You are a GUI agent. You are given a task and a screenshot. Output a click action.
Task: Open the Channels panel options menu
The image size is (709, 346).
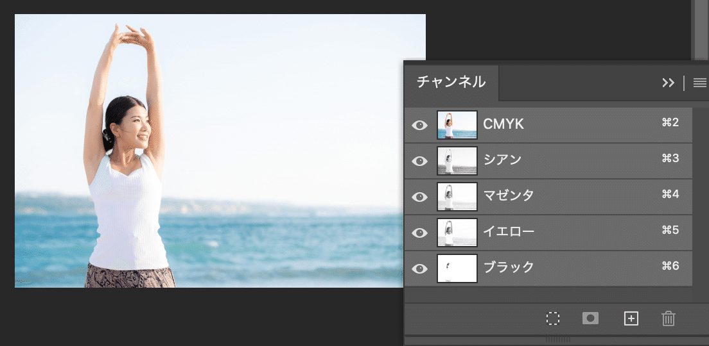coord(699,83)
